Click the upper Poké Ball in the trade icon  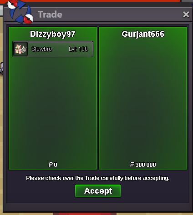(x=12, y=4)
